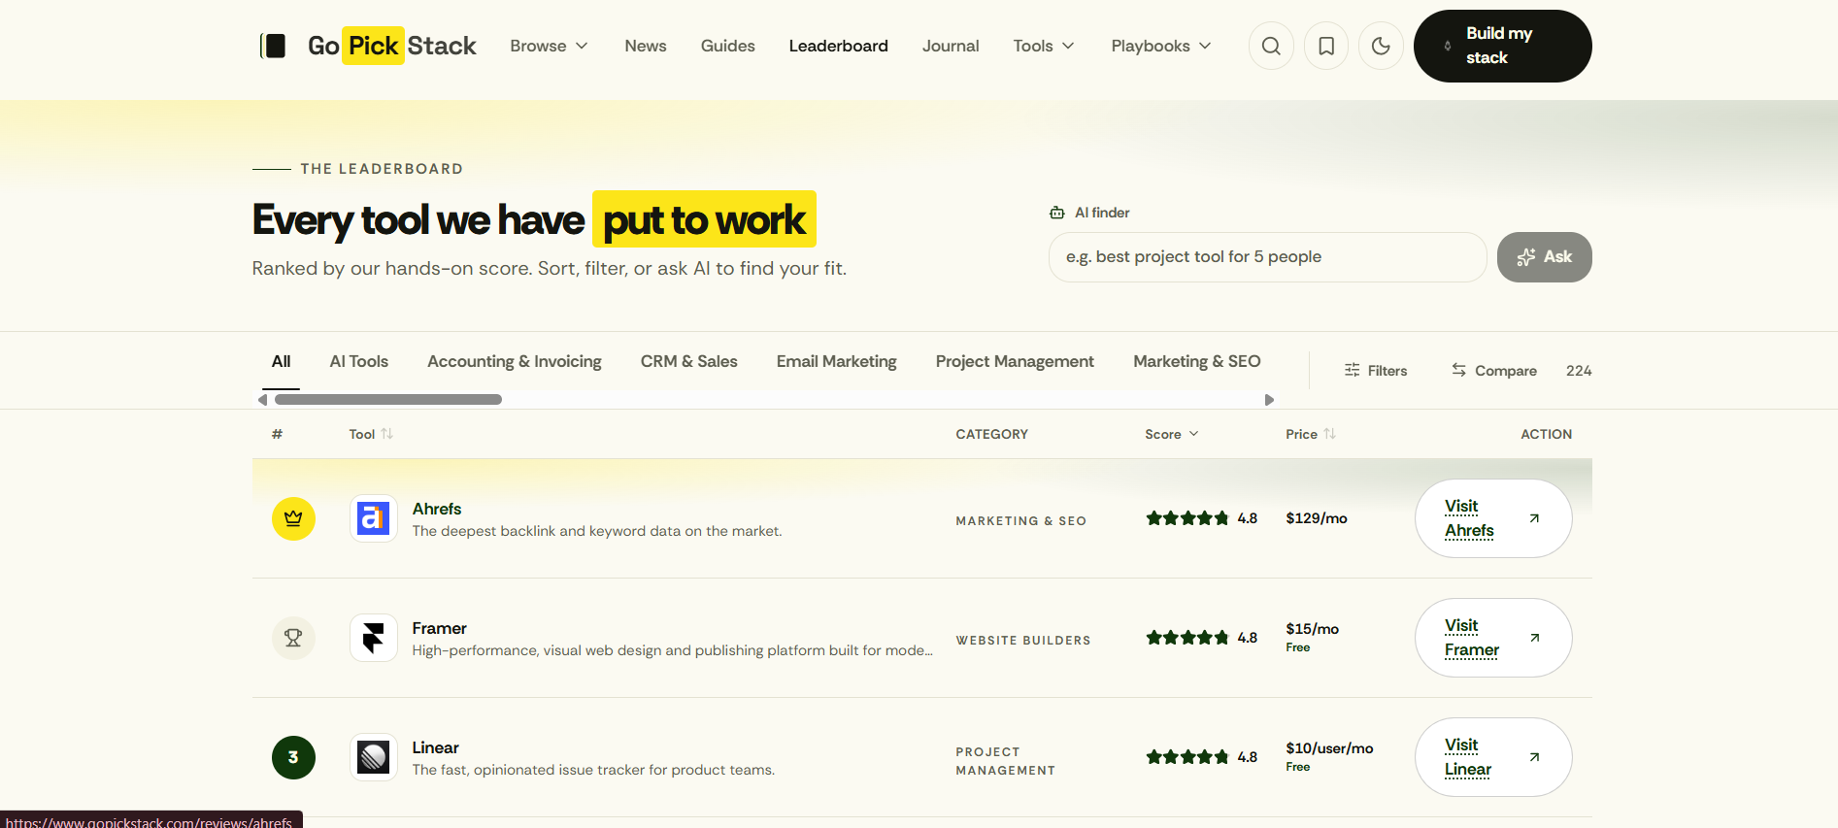
Task: Click the Compare button
Action: tap(1494, 370)
